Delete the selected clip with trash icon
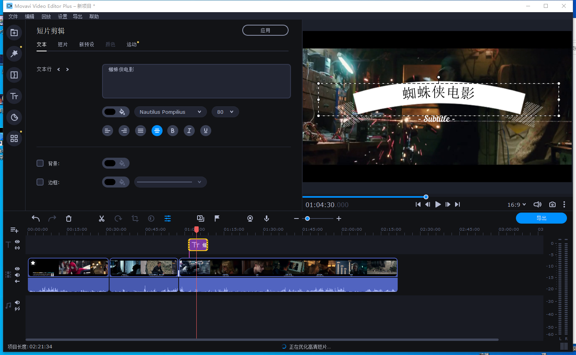Image resolution: width=576 pixels, height=355 pixels. coord(69,218)
